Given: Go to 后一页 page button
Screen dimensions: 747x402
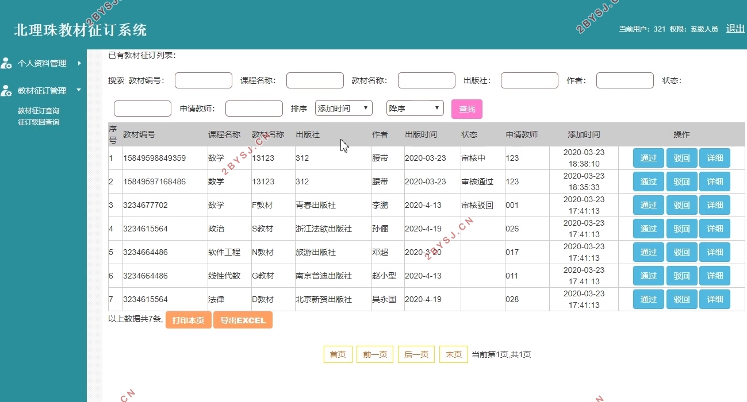Looking at the screenshot, I should tap(416, 354).
